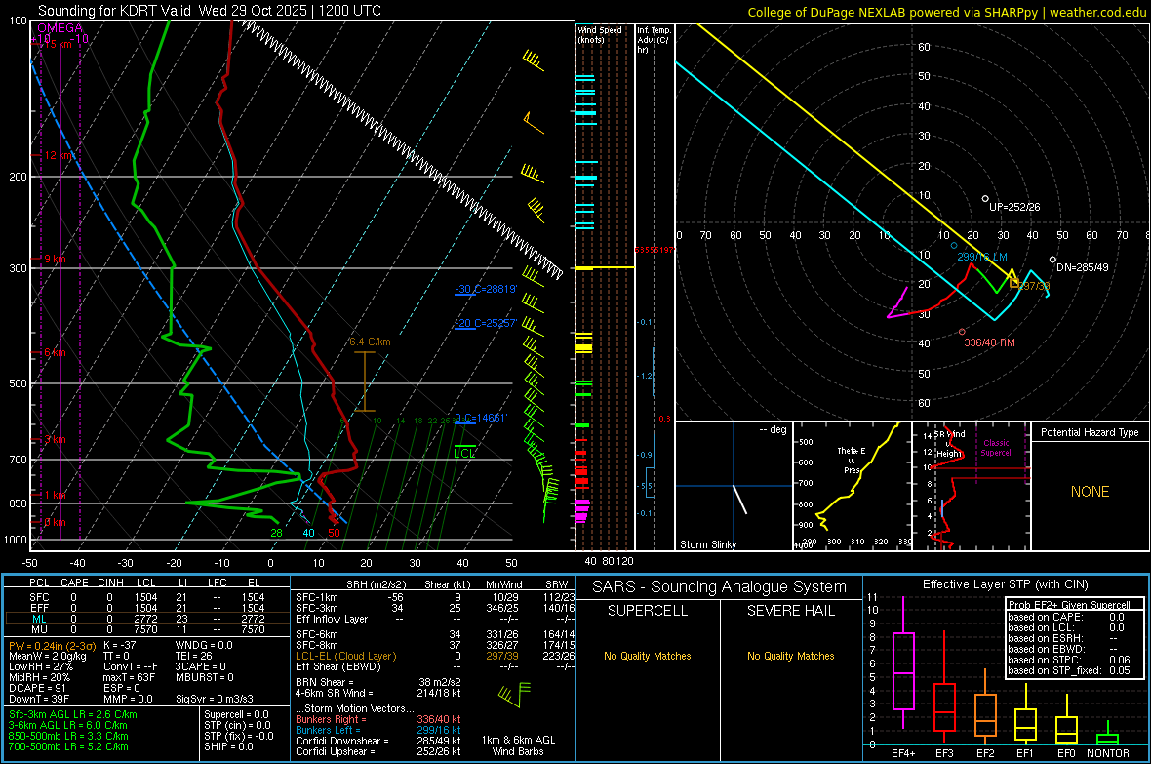Click the 'EFF' parcel row label
Image resolution: width=1151 pixels, height=764 pixels.
(x=39, y=608)
